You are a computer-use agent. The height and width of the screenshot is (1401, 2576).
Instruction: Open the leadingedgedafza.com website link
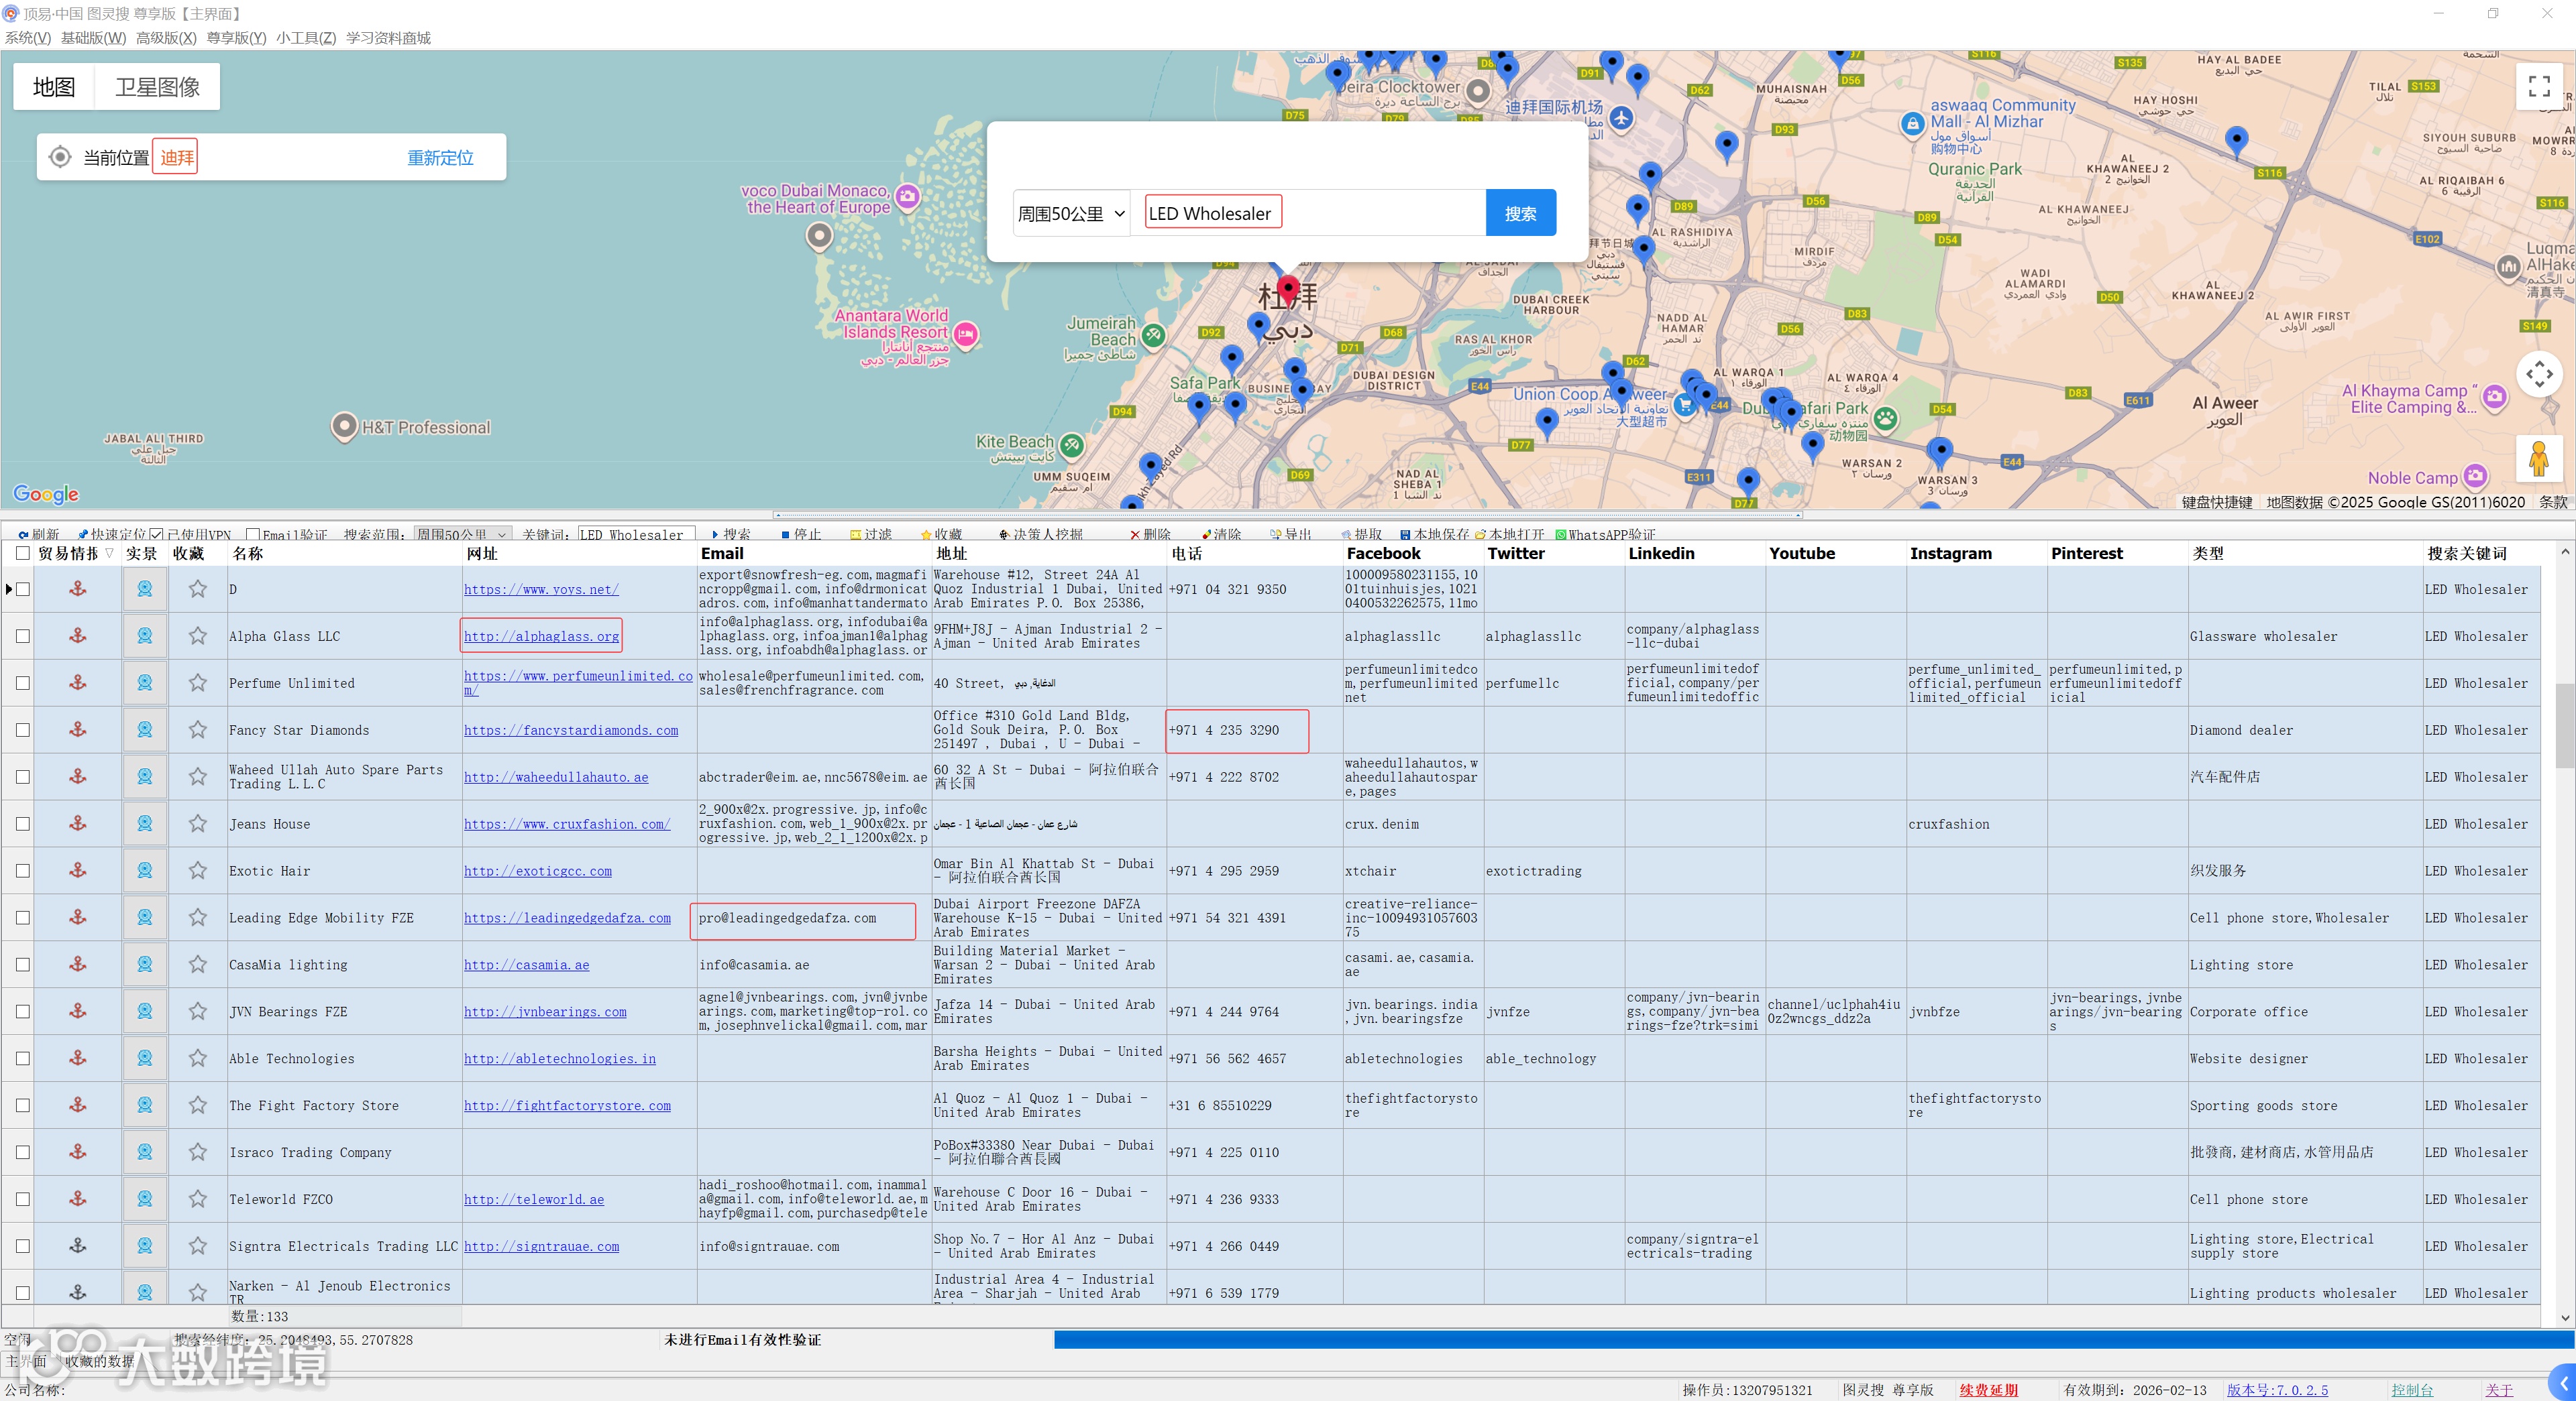click(x=567, y=917)
